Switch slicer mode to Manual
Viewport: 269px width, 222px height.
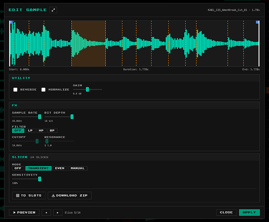[78, 168]
